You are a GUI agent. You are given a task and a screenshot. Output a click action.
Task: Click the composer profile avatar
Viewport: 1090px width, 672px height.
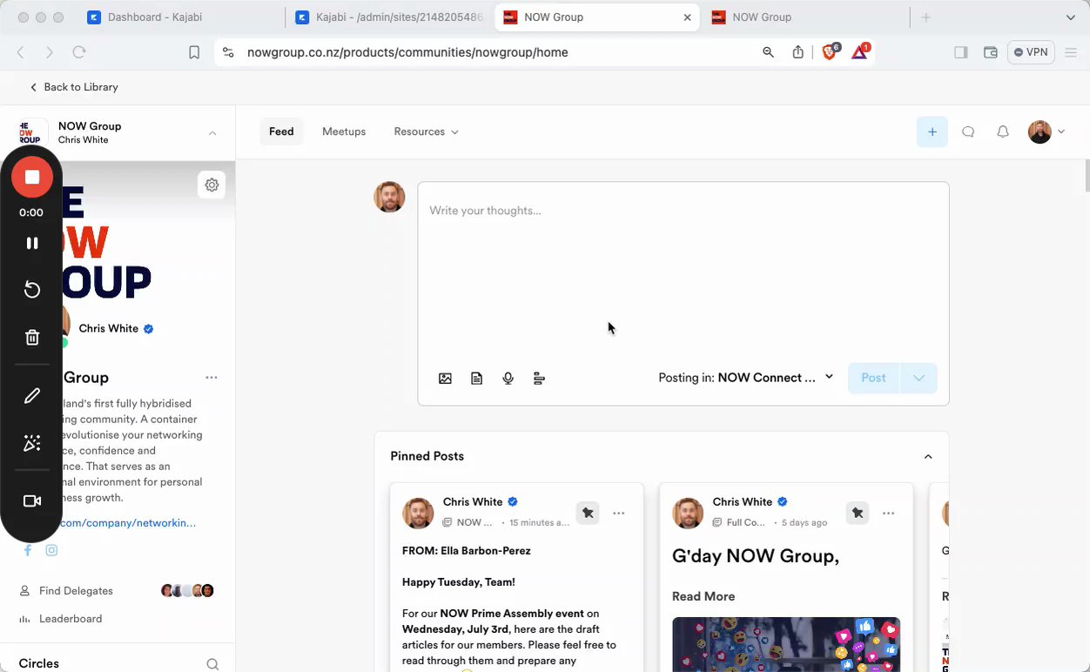(389, 197)
